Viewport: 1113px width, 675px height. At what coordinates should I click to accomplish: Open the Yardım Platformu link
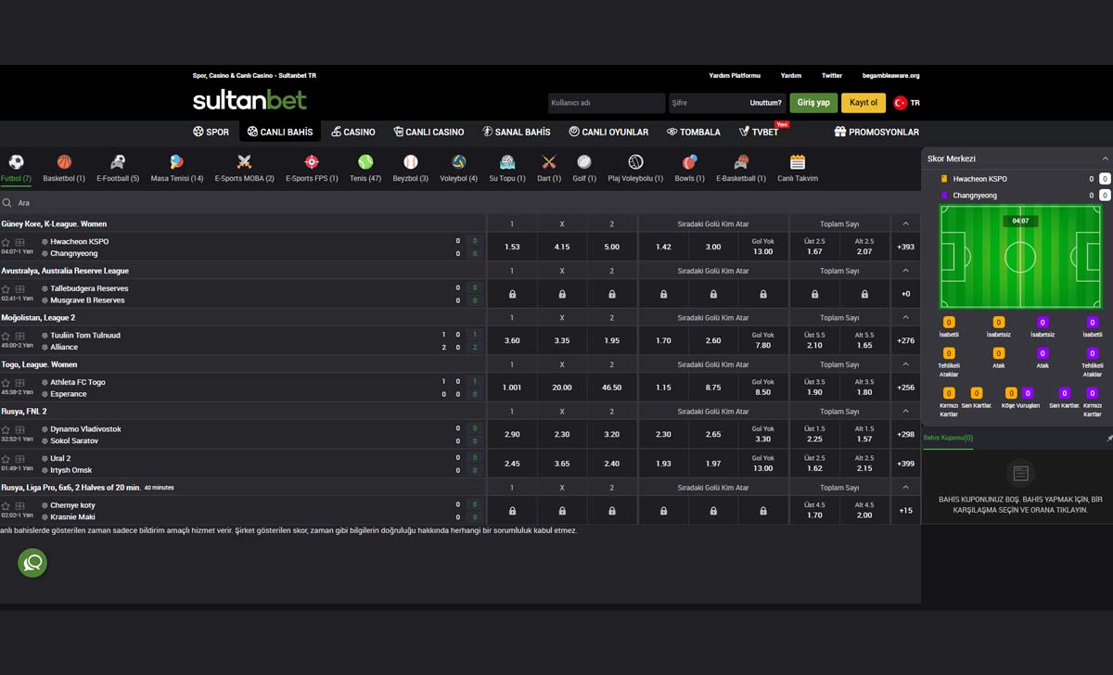coord(735,76)
